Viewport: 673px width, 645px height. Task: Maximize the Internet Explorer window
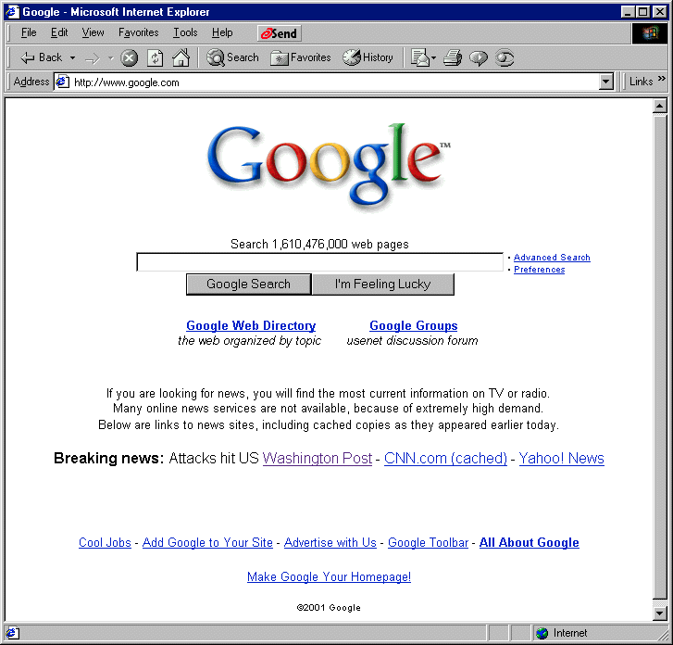click(643, 12)
